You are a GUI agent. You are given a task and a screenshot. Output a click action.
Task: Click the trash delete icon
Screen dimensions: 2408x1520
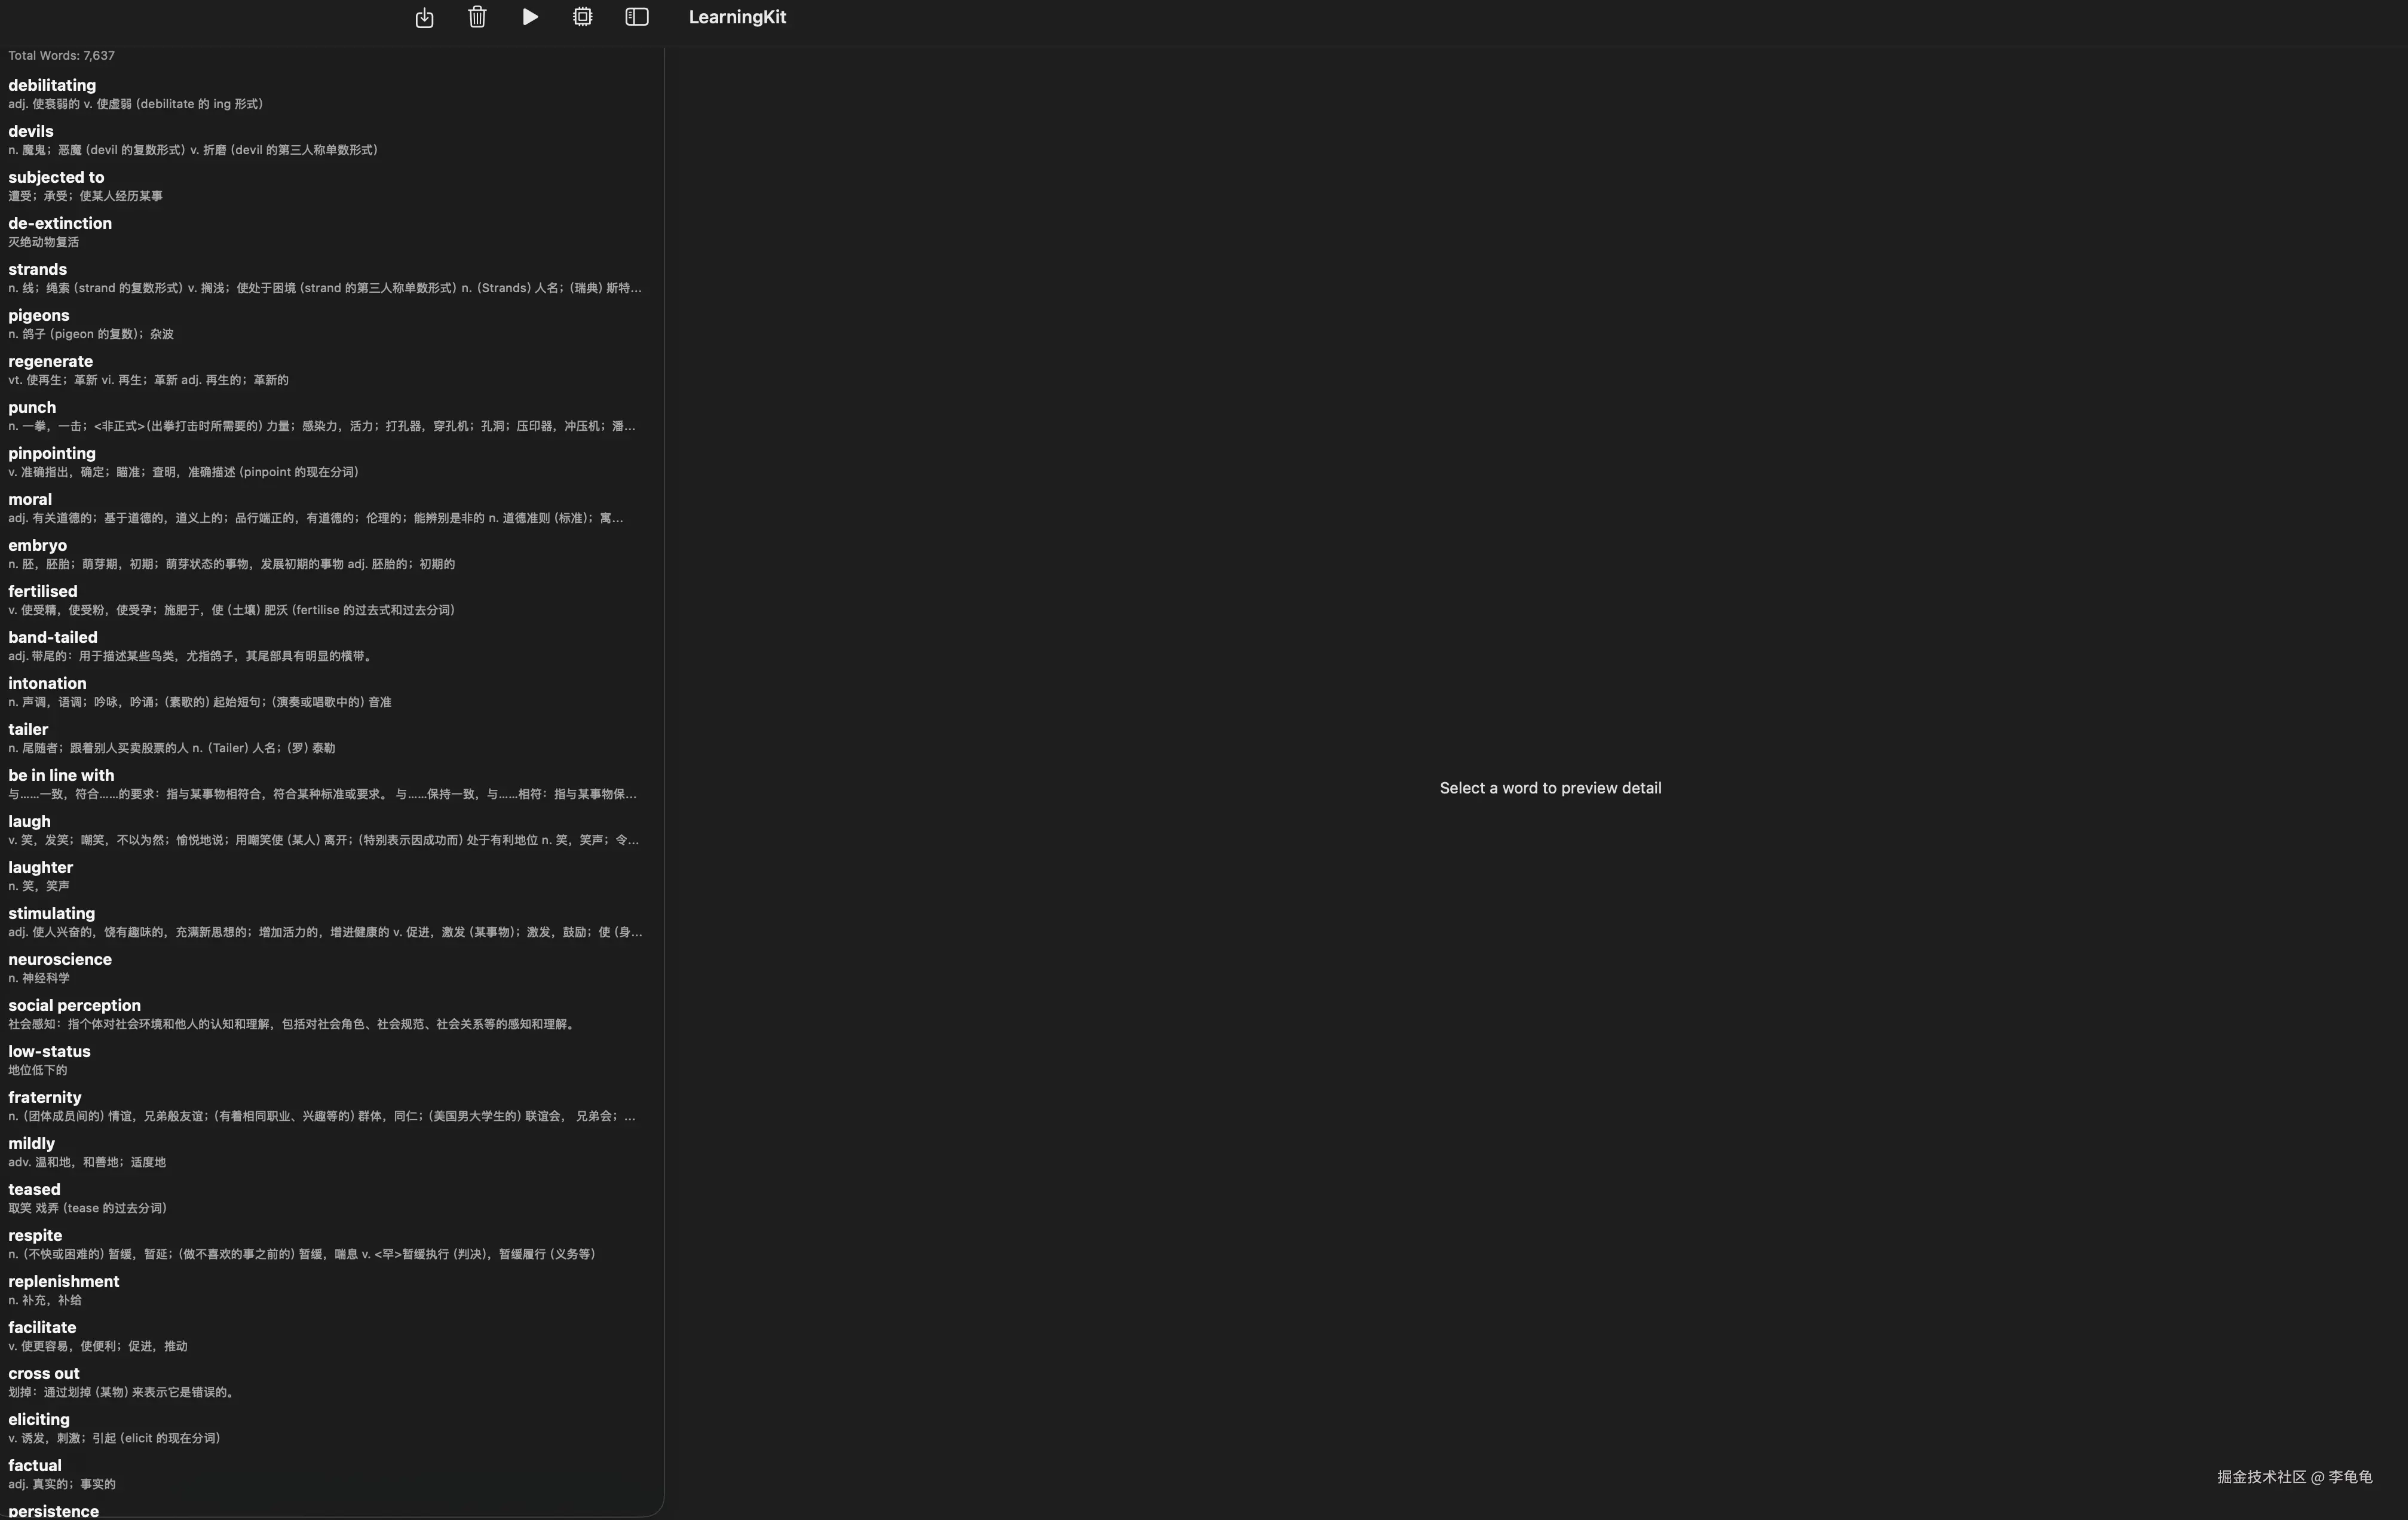point(477,17)
